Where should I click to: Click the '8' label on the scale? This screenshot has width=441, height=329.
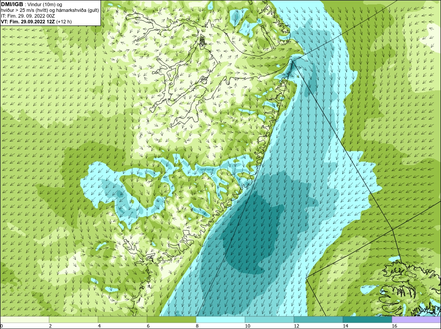[197, 326]
